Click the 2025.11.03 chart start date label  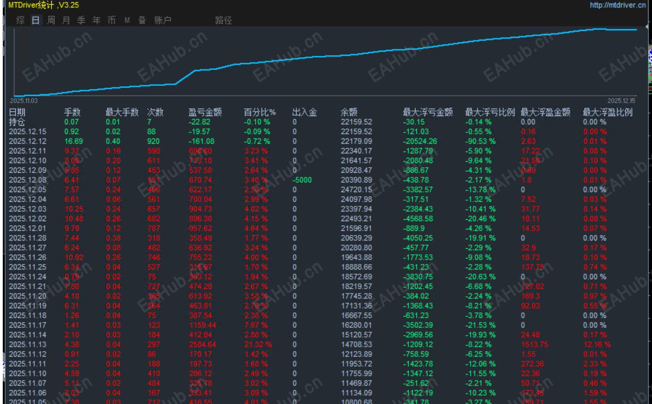click(x=24, y=101)
